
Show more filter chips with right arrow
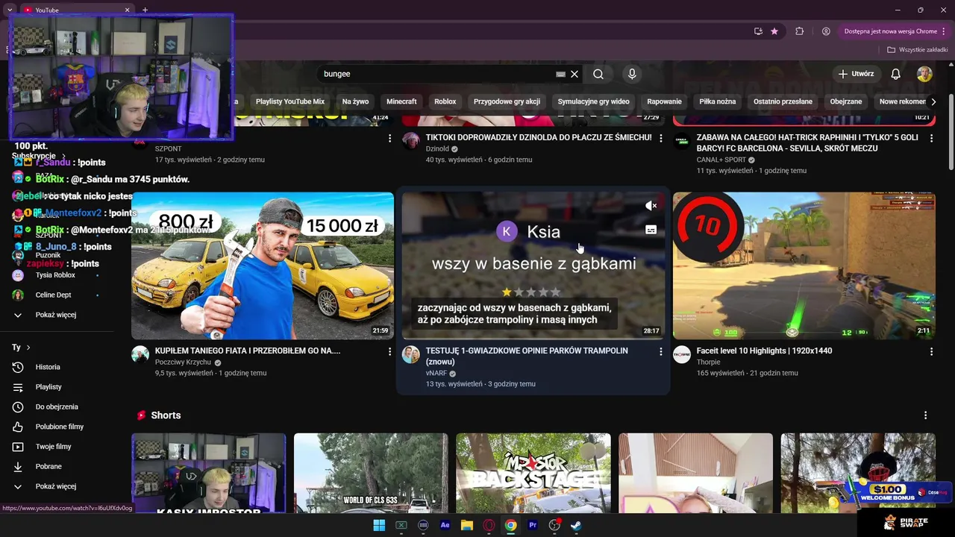[933, 101]
